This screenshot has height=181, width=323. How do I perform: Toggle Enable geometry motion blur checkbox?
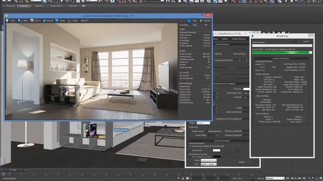(x=206, y=131)
